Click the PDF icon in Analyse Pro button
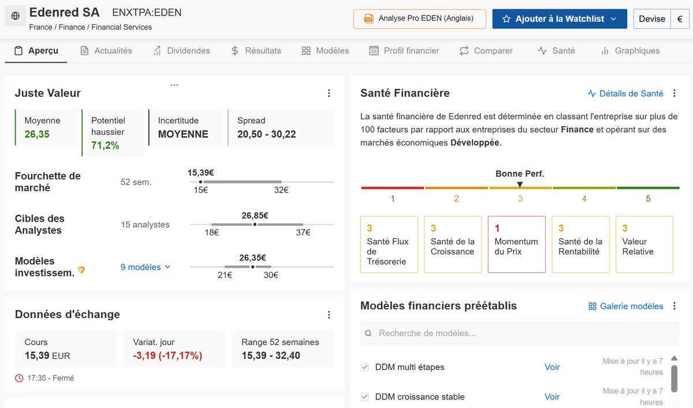 coord(368,18)
